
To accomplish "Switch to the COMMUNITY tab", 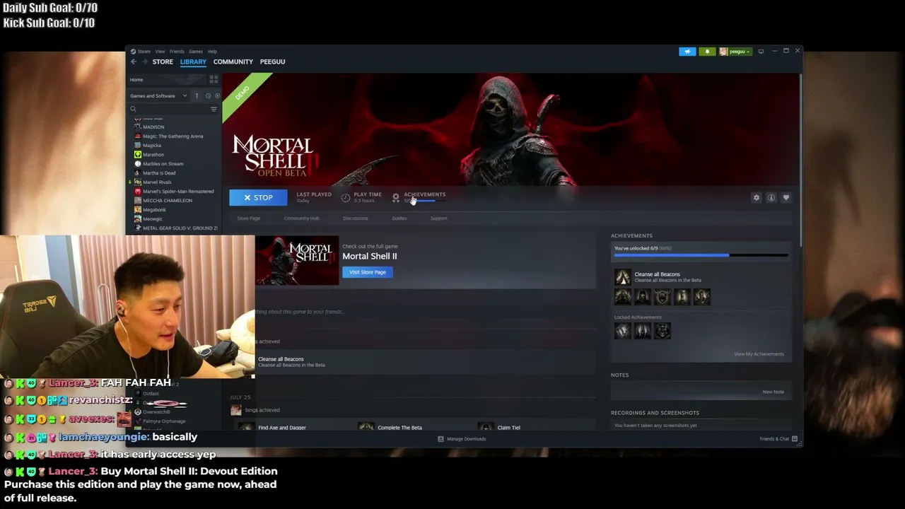I will tap(233, 62).
